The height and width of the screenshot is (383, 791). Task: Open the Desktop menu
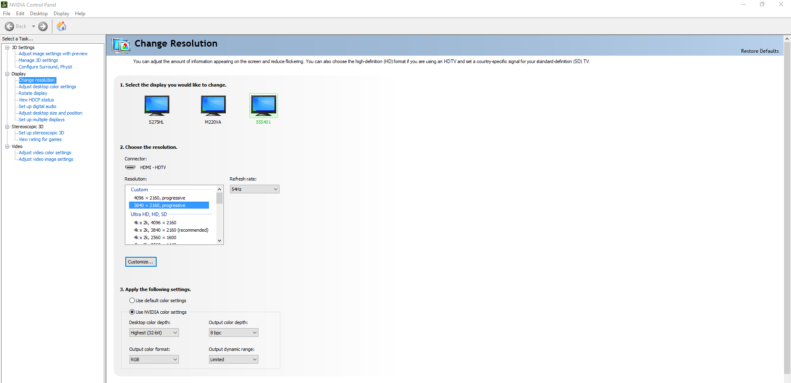pyautogui.click(x=39, y=14)
